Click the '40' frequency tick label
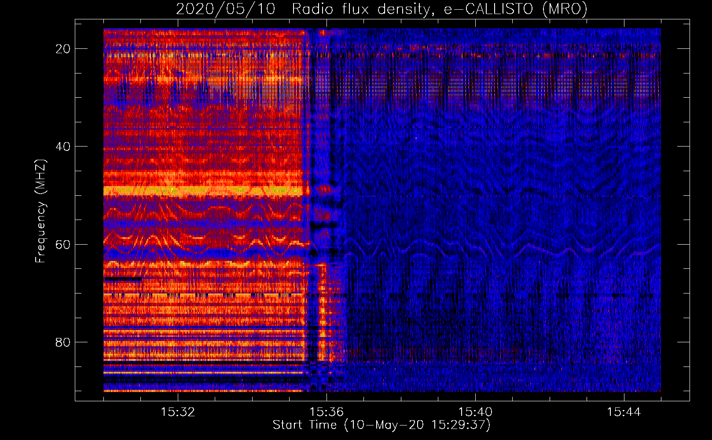Screen dimensions: 712x440 click(x=63, y=147)
